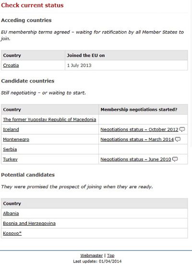Click the Check current status heading
Image resolution: width=192 pixels, height=264 pixels.
(32, 5)
